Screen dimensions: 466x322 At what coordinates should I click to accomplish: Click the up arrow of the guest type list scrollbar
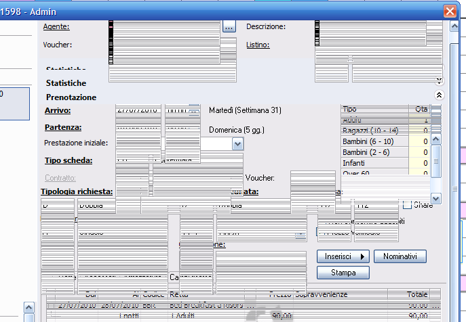click(436, 139)
